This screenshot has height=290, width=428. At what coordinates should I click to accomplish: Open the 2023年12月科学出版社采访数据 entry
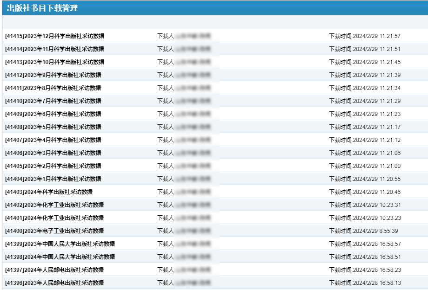click(x=54, y=36)
